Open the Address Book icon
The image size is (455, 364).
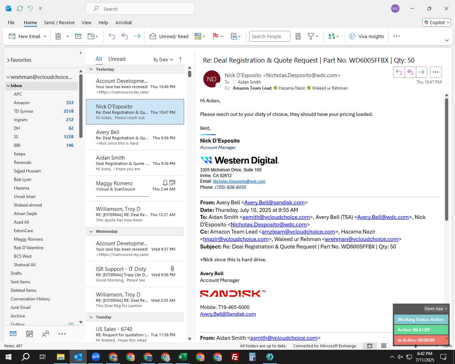pos(298,36)
